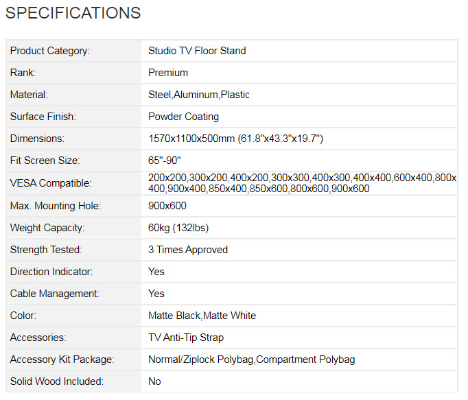Click the Normal/Ziplock Polybag,Compartment Polybag value
Screen dimensions: 468x400
click(x=252, y=360)
